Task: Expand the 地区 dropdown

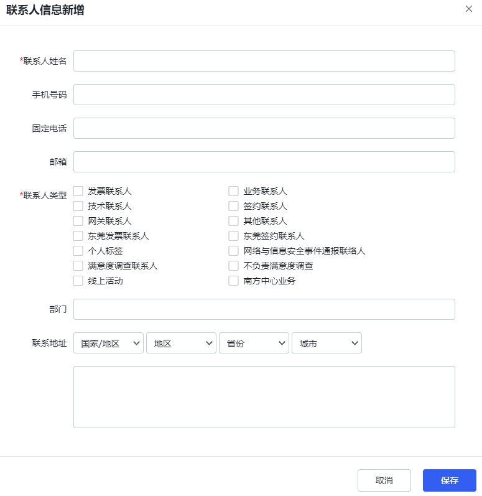Action: (x=181, y=343)
